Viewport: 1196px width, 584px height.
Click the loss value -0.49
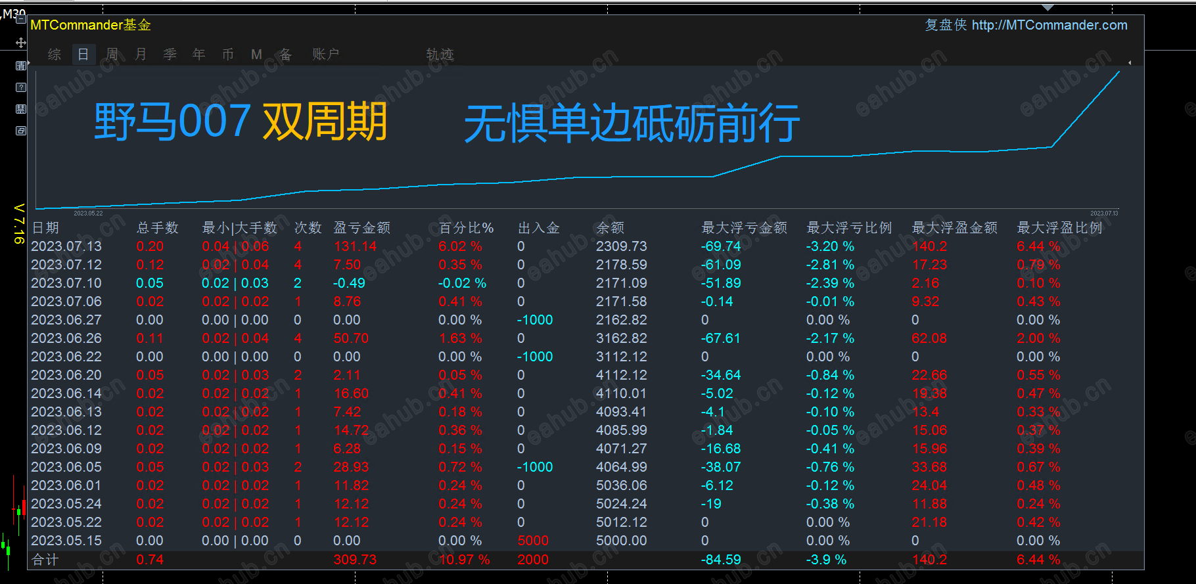(x=350, y=283)
